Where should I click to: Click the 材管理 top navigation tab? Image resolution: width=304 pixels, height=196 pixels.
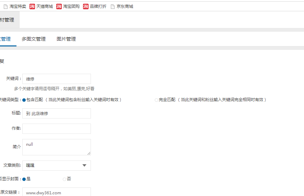7,20
